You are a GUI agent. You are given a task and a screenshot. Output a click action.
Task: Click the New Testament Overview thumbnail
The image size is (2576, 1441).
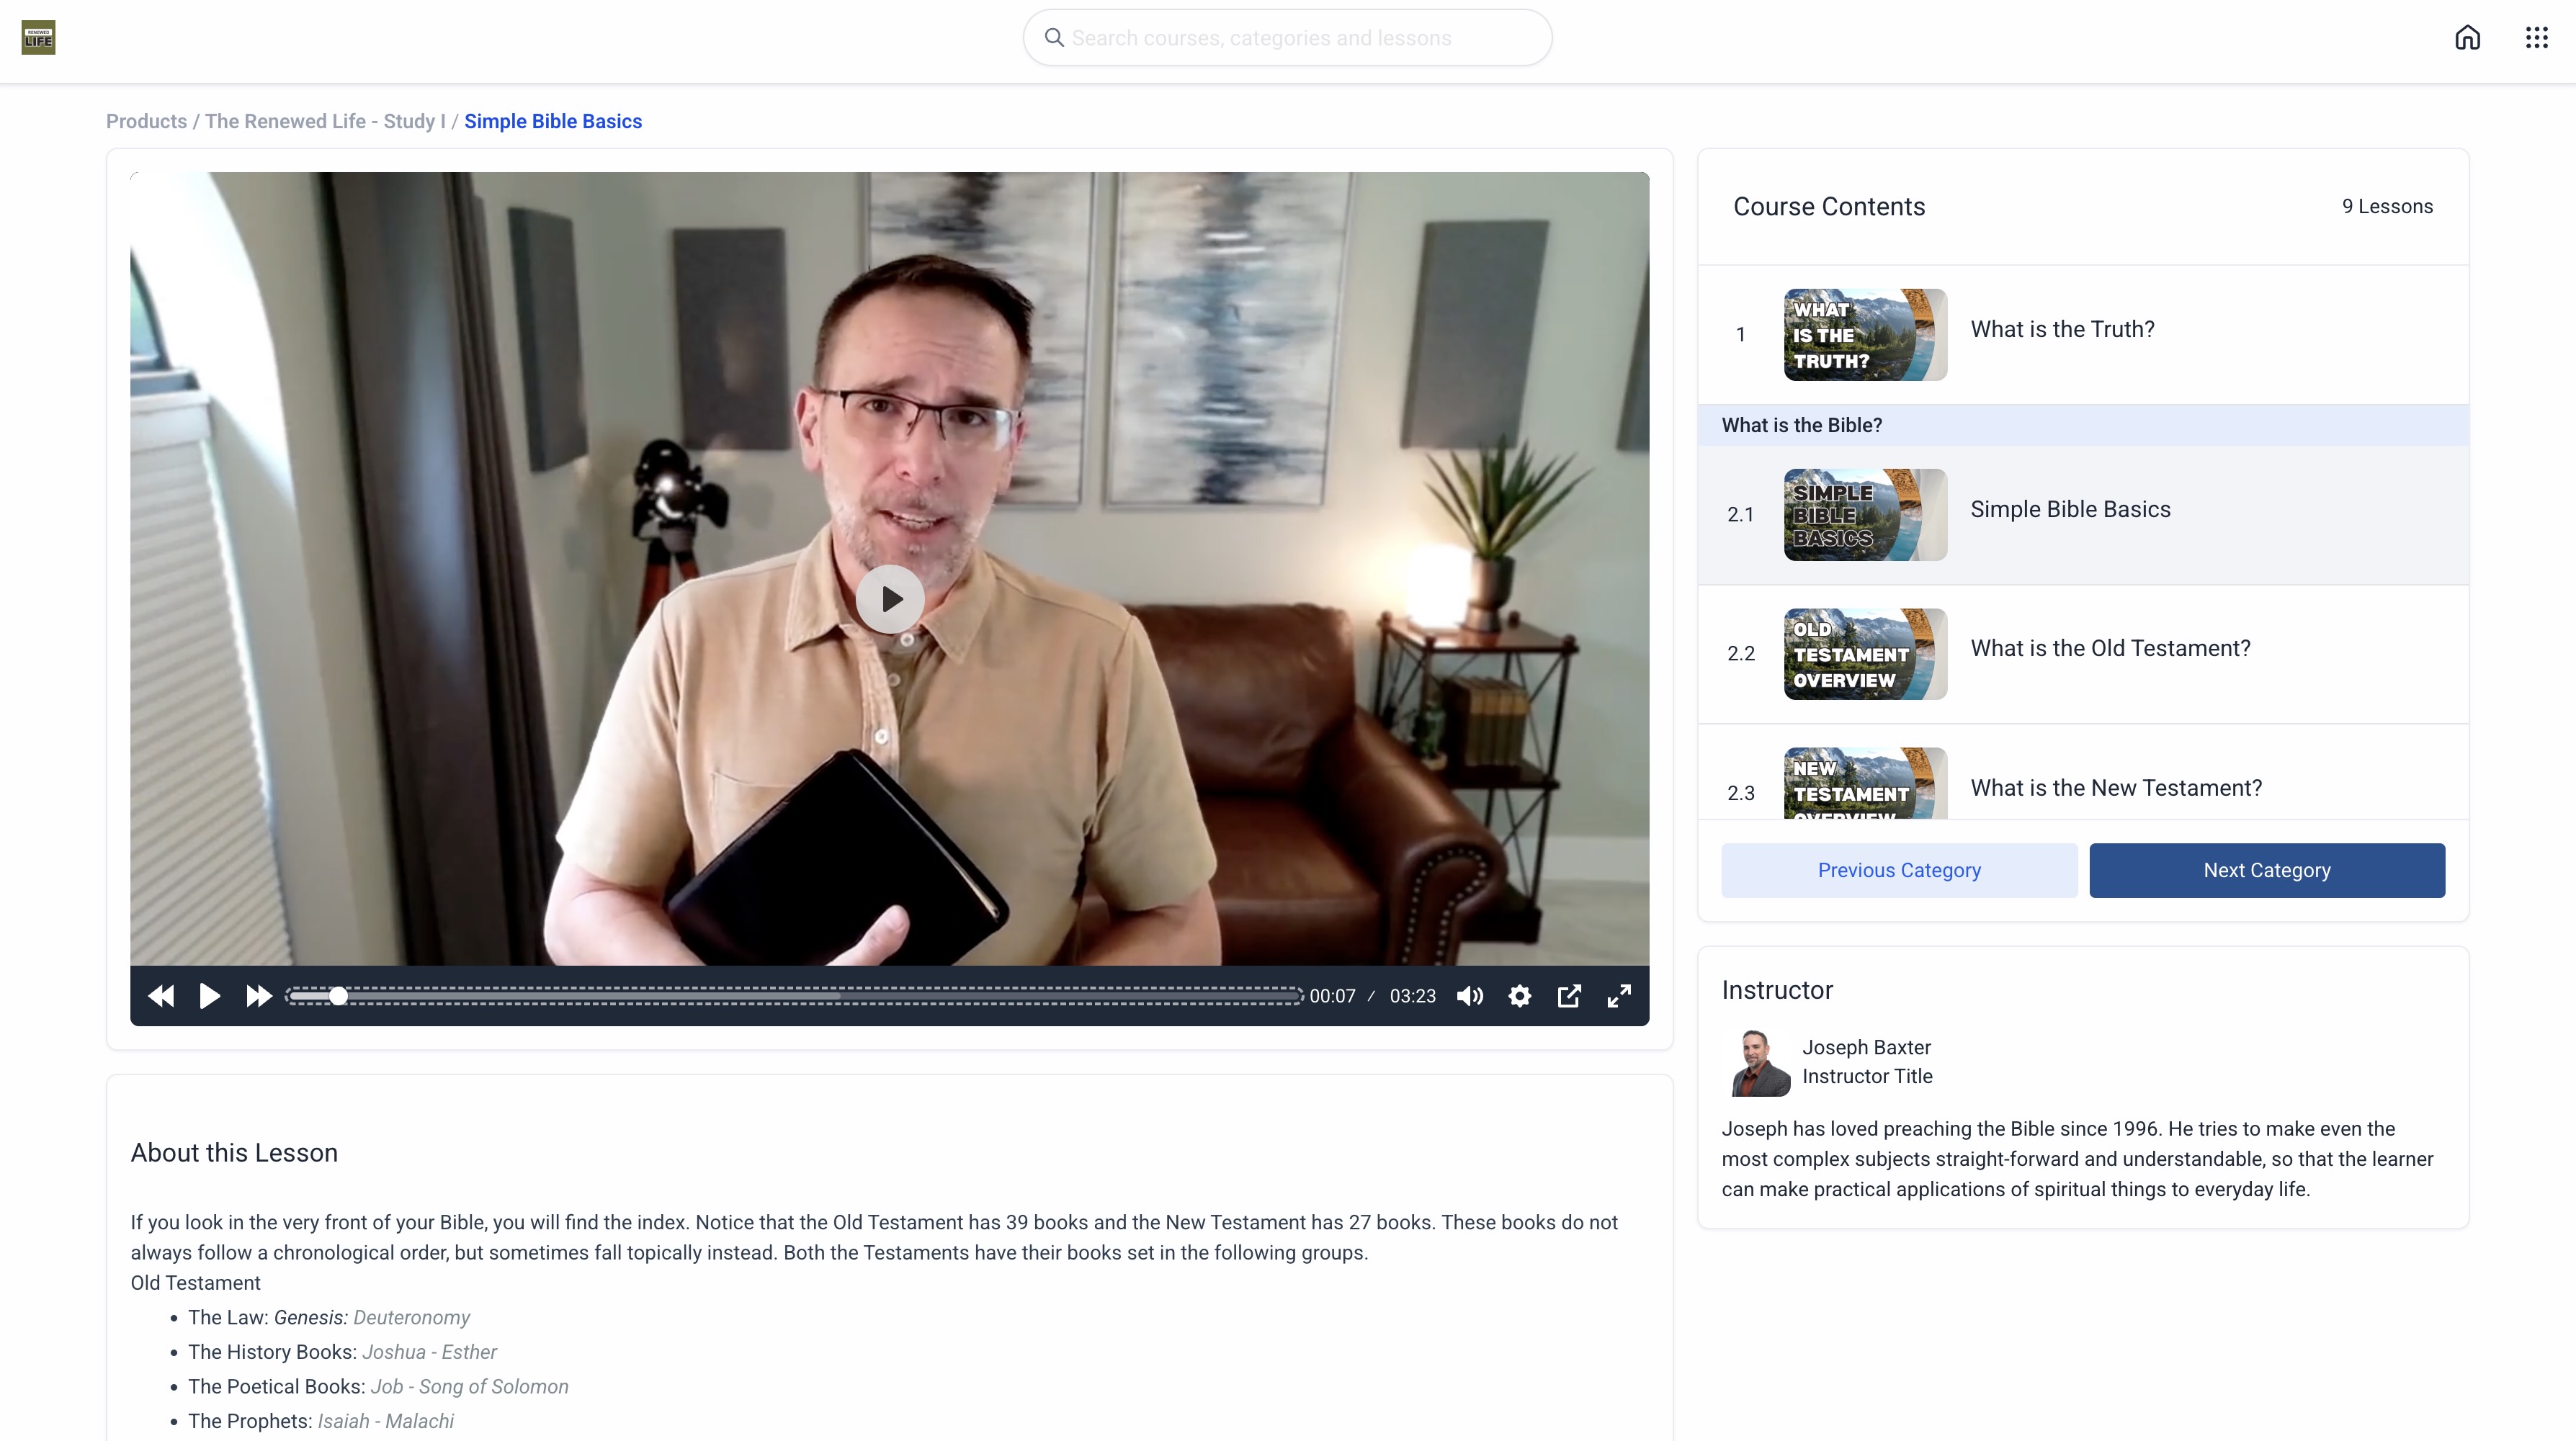[x=1864, y=784]
